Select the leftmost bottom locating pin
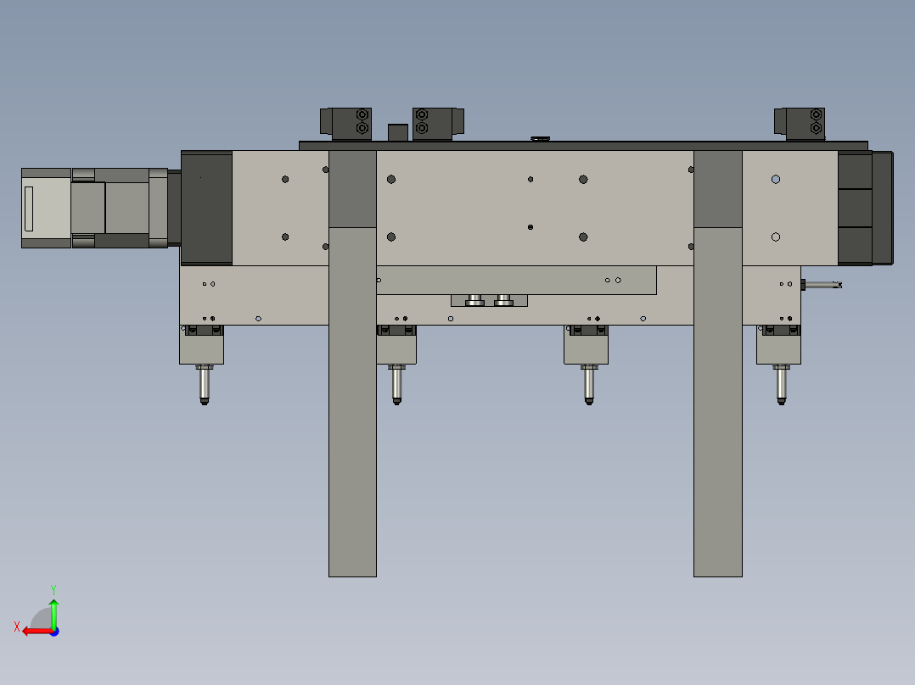Viewport: 915px width, 685px height. pyautogui.click(x=205, y=384)
